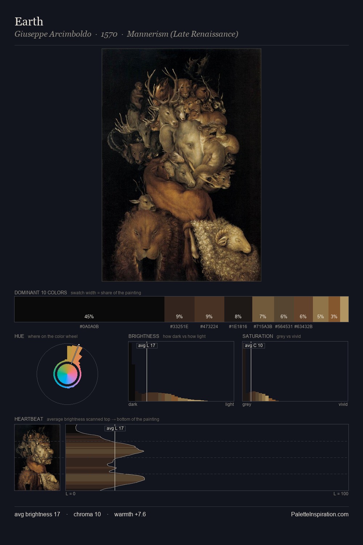Click the 'dark' axis label
363x545 pixels.
point(133,404)
